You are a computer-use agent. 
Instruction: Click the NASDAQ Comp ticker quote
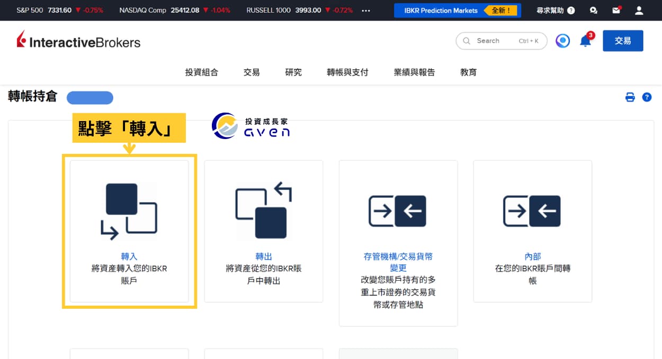175,10
